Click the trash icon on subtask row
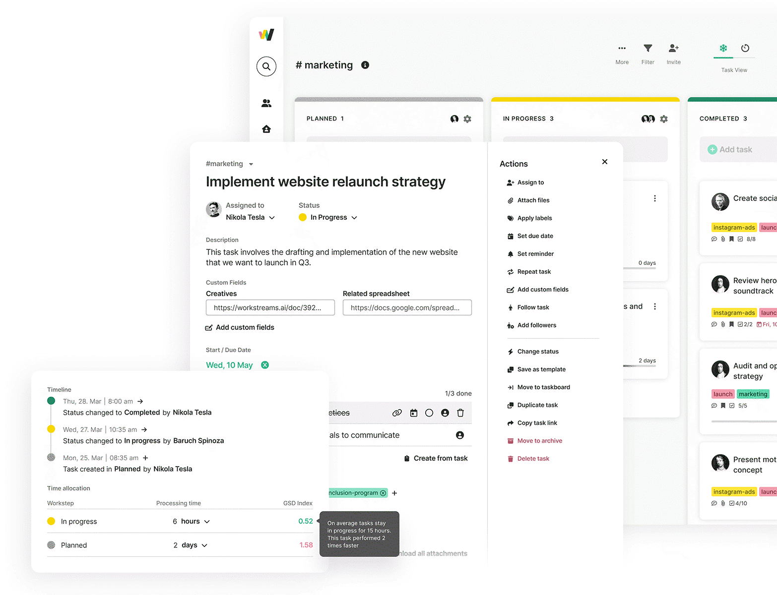 coord(460,413)
